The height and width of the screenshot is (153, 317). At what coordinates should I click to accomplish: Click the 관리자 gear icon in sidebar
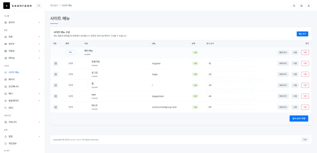pyautogui.click(x=6, y=22)
